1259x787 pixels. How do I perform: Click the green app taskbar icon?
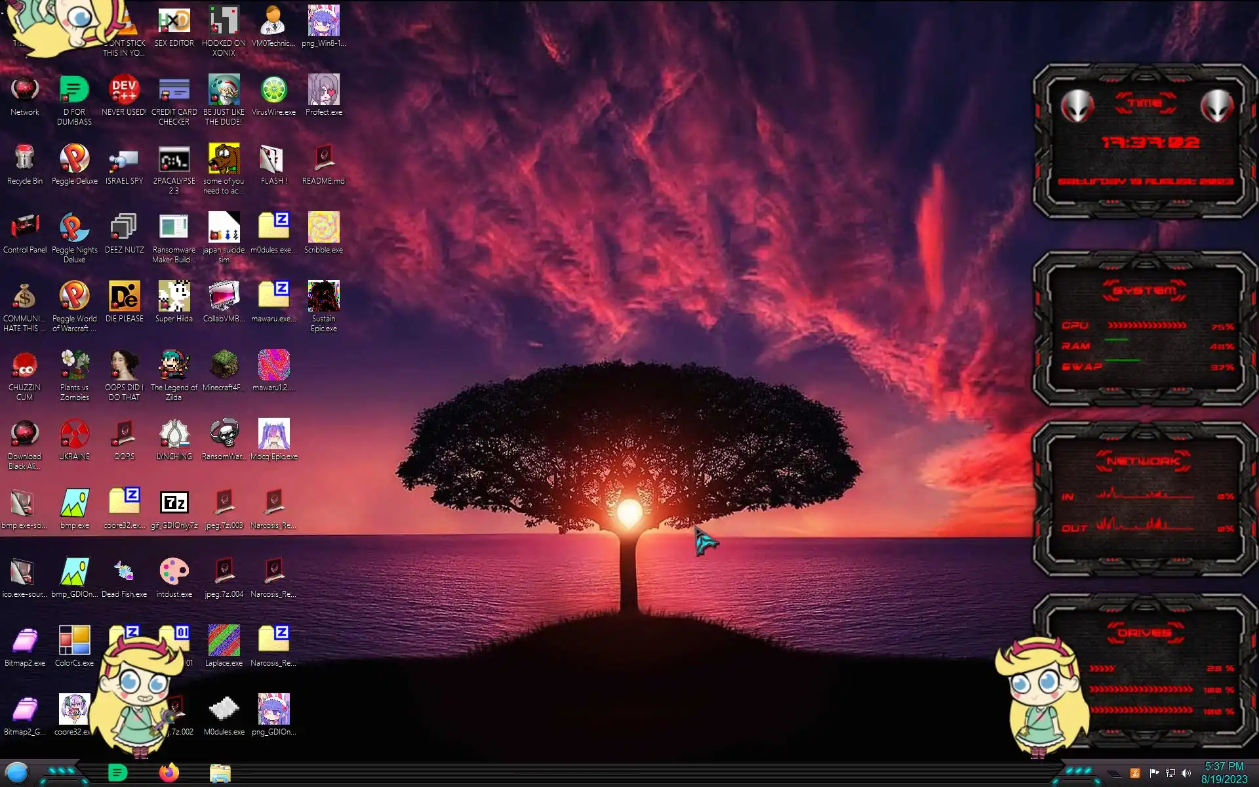coord(117,773)
